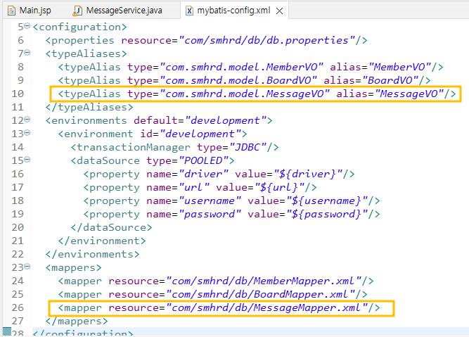The height and width of the screenshot is (337, 469).
Task: Click the MemberVO typeAlias on line 8
Action: click(x=250, y=67)
